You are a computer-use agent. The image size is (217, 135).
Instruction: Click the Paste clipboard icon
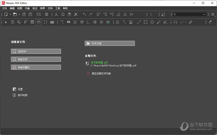[x=69, y=14]
